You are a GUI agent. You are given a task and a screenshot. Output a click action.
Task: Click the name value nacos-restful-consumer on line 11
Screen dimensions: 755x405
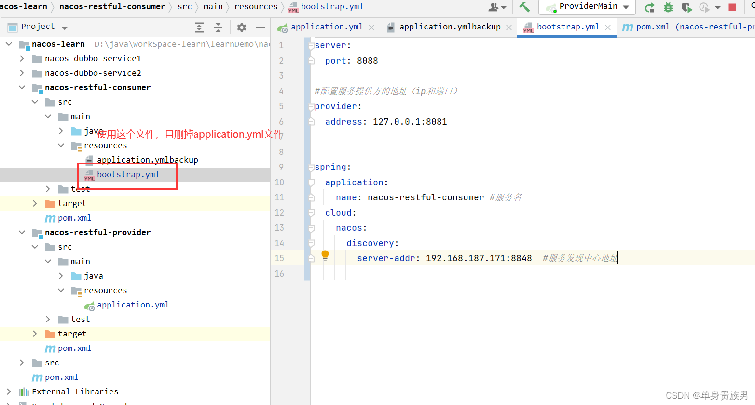click(x=426, y=197)
